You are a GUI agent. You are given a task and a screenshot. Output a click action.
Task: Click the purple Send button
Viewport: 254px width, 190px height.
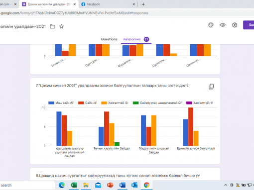tap(249, 25)
